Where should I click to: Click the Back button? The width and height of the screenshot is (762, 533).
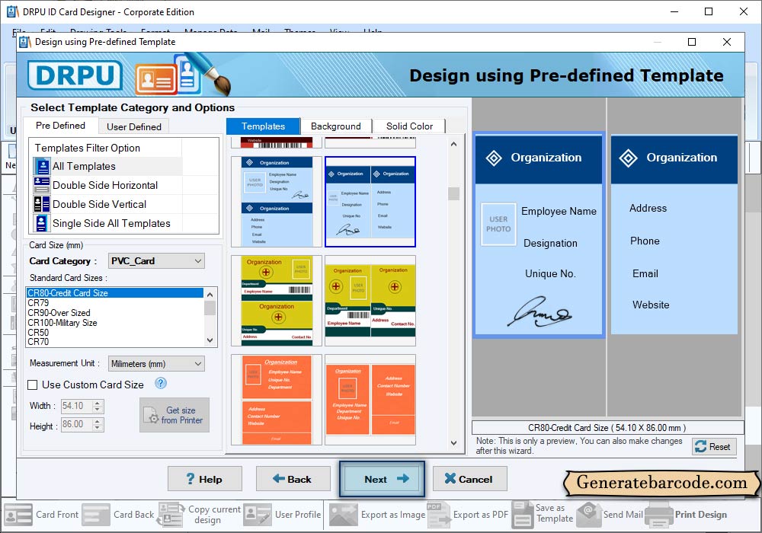click(x=293, y=479)
